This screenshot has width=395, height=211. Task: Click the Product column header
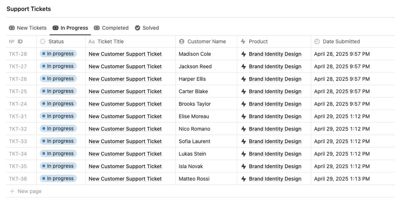pos(274,42)
